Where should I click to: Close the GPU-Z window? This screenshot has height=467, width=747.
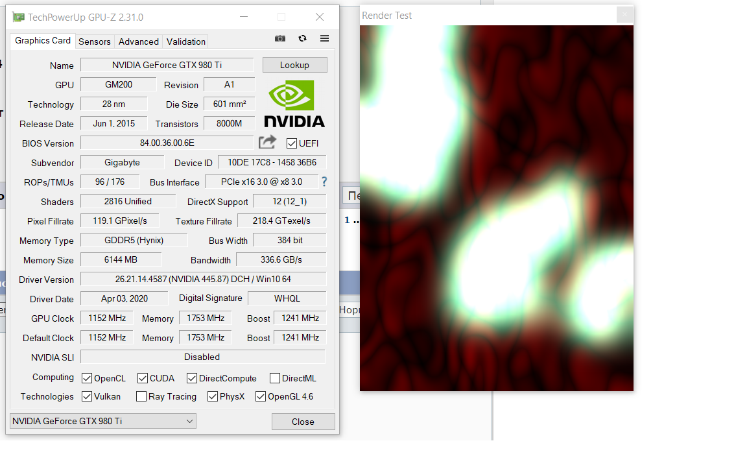320,17
